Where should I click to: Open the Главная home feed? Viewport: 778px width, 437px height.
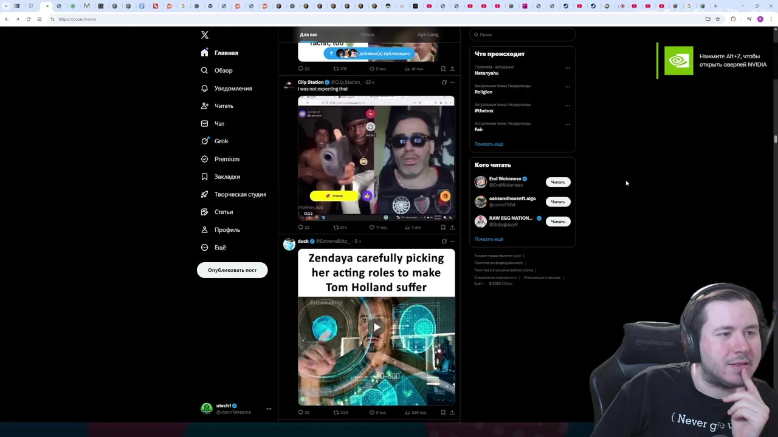220,53
